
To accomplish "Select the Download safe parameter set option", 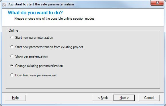I will pos(12,75).
